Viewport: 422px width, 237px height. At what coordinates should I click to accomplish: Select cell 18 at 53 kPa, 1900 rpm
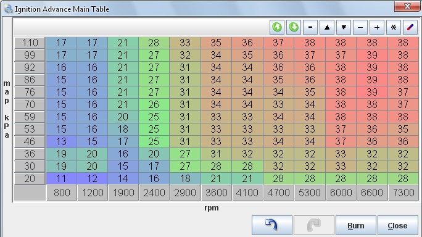pos(123,129)
